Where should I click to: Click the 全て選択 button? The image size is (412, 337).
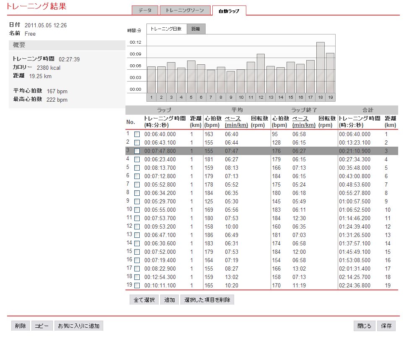coord(144,300)
